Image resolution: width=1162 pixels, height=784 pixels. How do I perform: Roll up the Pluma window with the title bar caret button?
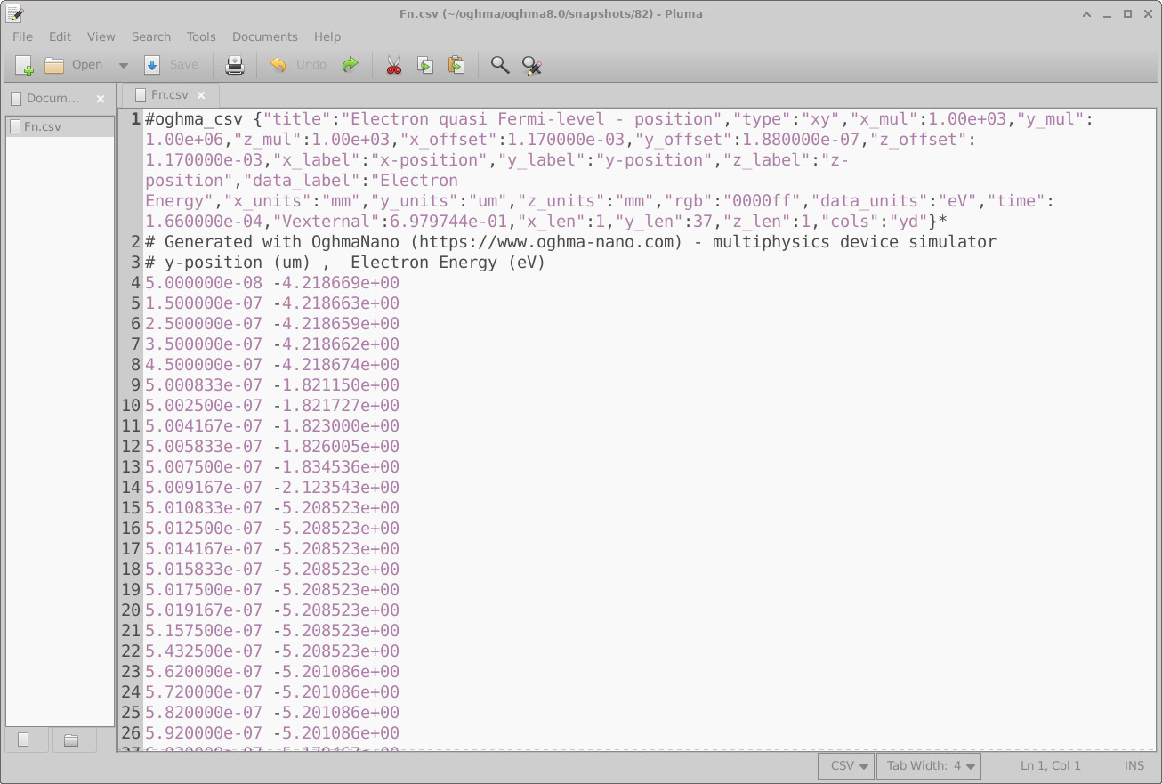tap(1087, 14)
